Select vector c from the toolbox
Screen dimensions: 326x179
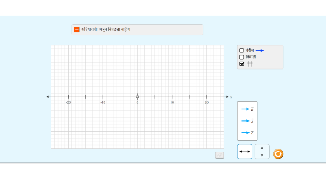click(x=247, y=132)
